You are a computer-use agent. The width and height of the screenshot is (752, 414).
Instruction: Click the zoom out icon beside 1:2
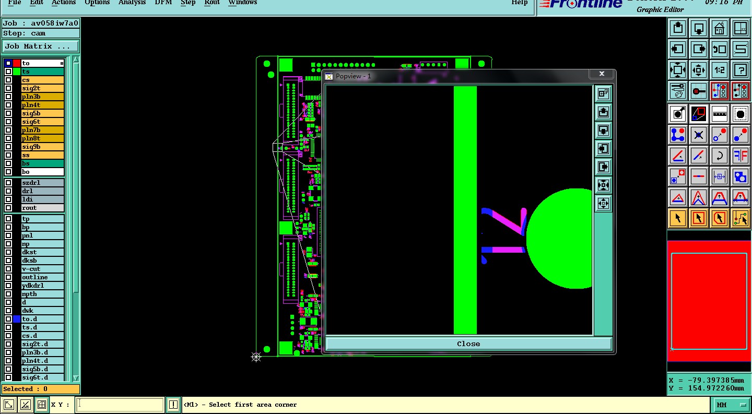(x=699, y=69)
